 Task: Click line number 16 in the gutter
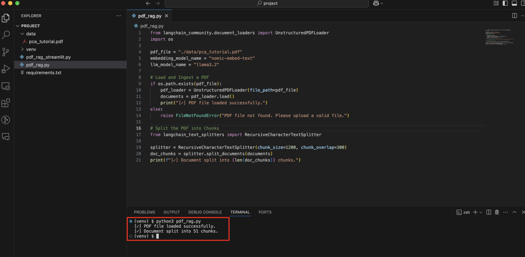point(139,128)
